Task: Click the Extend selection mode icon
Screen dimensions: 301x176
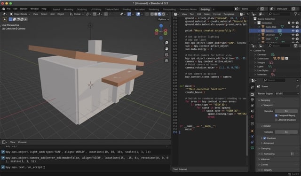Action: pos(14,19)
